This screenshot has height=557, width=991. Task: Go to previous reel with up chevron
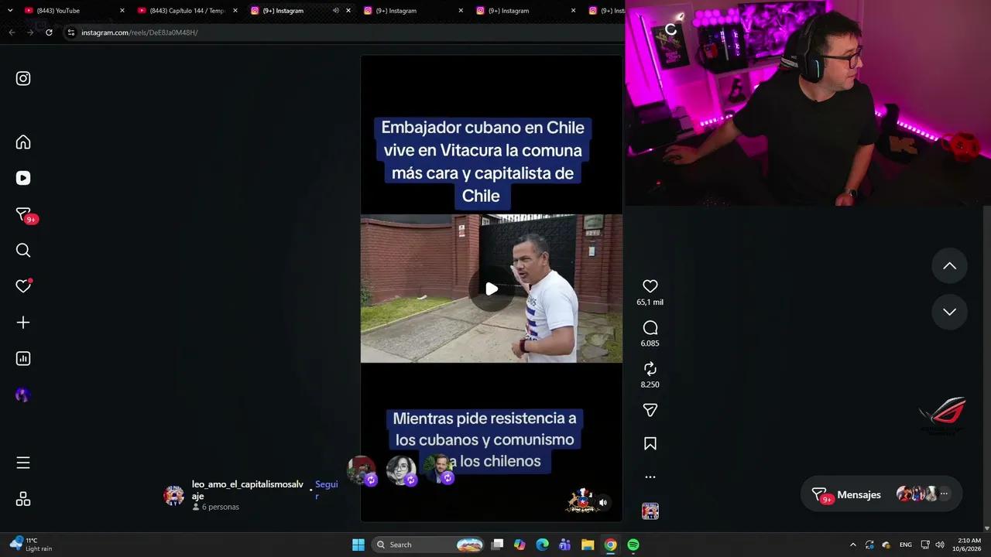[949, 266]
